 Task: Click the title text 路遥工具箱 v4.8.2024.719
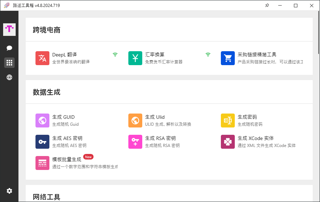click(x=36, y=6)
